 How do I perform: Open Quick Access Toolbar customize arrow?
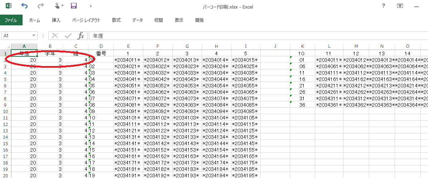(x=91, y=6)
